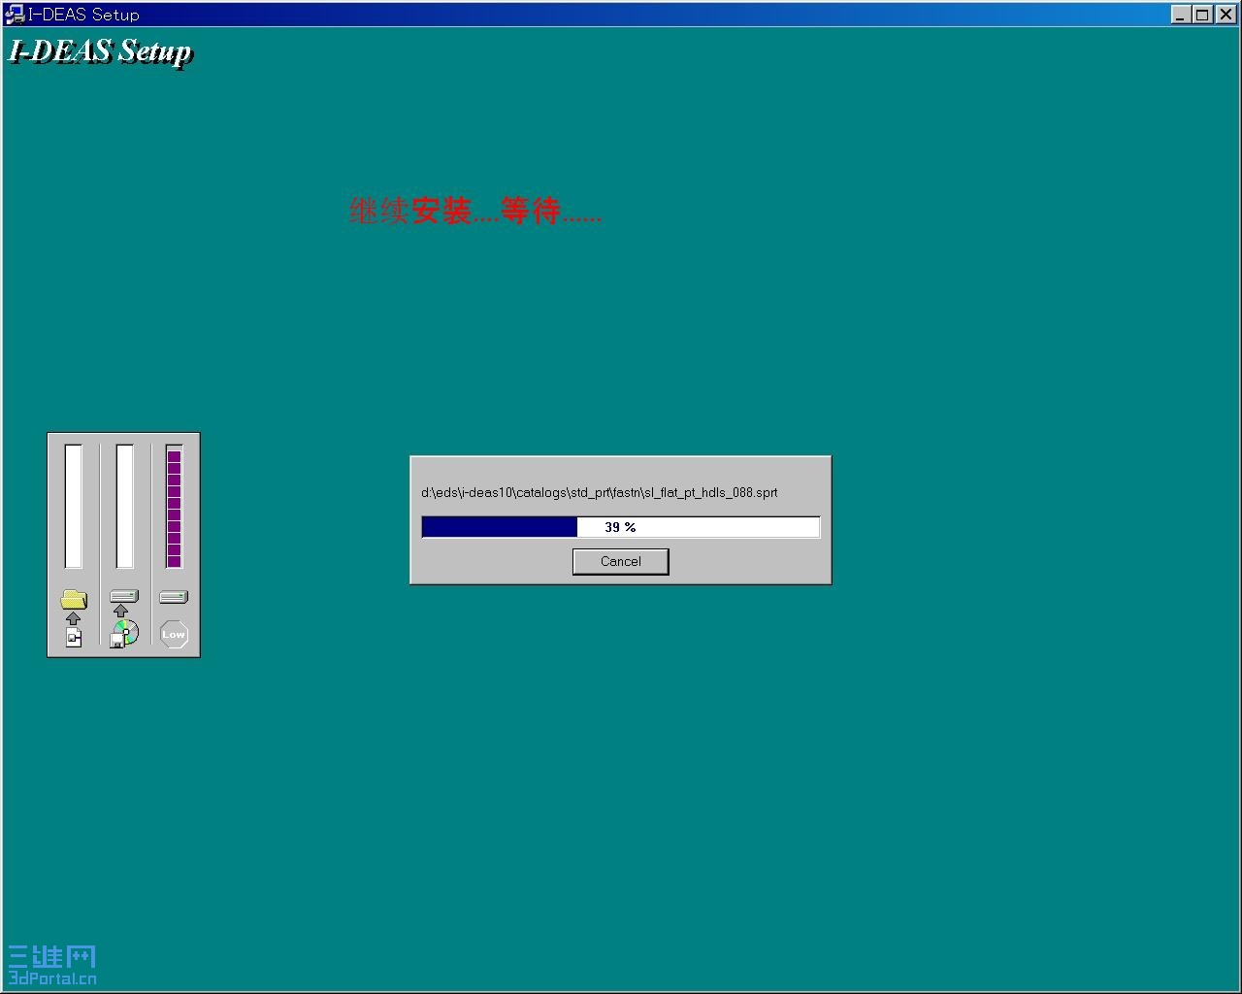Screen dimensions: 1242x994
Task: Maximize the I-DEAS Setup window
Action: pos(1202,15)
